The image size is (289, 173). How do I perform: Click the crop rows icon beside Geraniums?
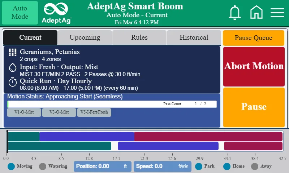[x=13, y=52]
